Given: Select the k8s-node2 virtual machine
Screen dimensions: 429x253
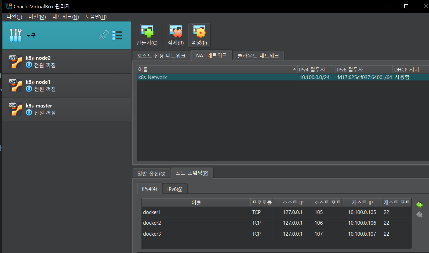Looking at the screenshot, I should coord(66,61).
